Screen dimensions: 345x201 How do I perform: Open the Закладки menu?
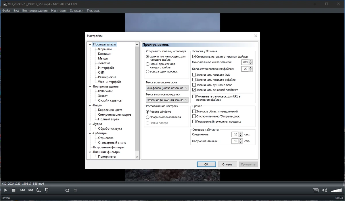point(76,11)
